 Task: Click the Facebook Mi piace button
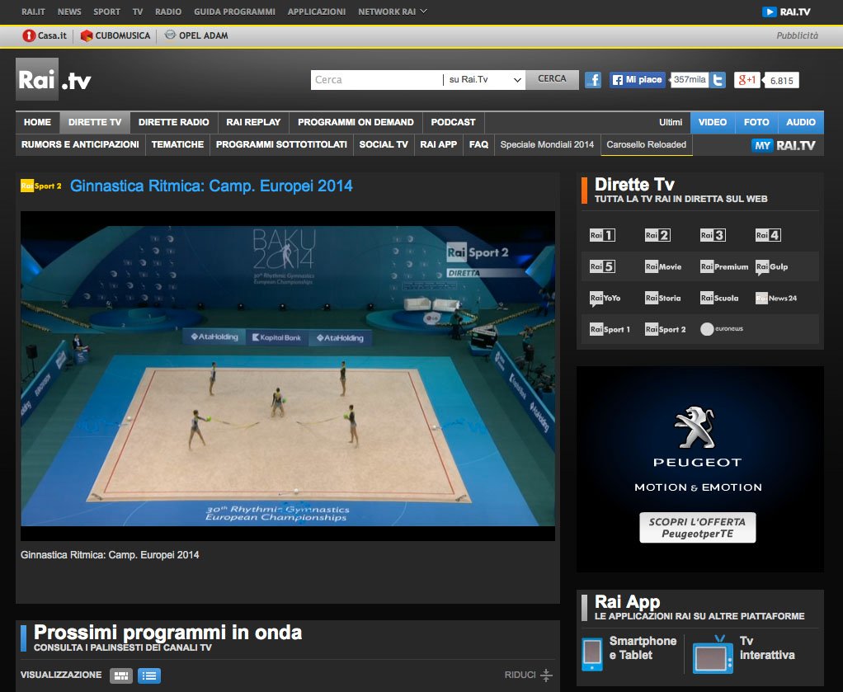(637, 79)
